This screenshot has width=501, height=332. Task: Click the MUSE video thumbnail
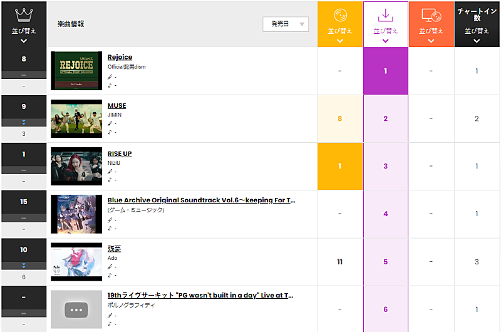click(76, 118)
